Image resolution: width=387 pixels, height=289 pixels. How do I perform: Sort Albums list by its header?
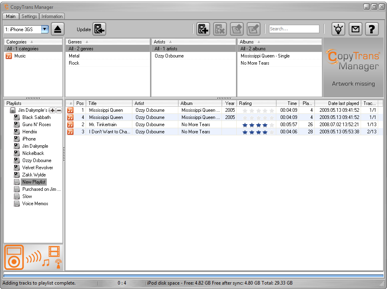279,42
